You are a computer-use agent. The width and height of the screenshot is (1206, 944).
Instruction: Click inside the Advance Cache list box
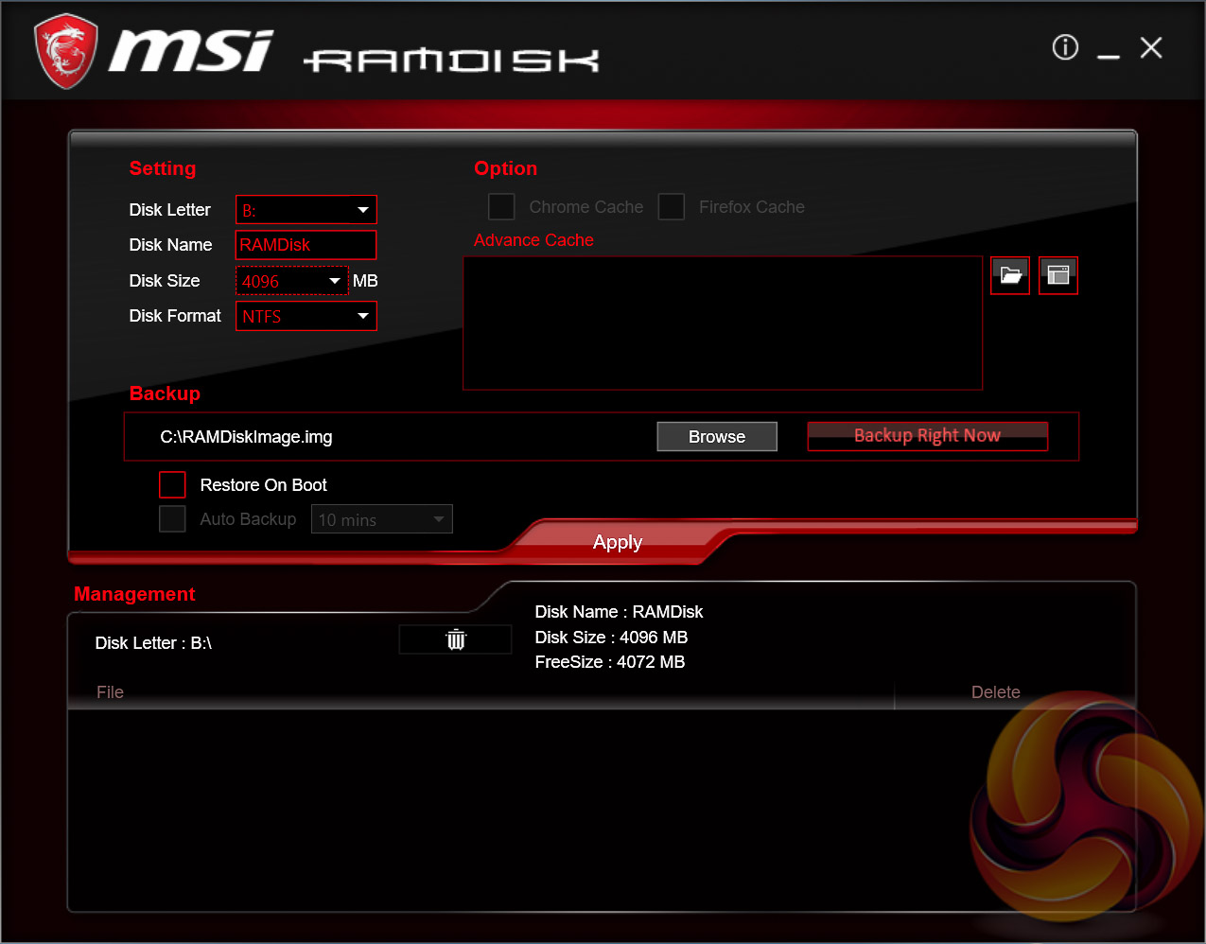(723, 323)
